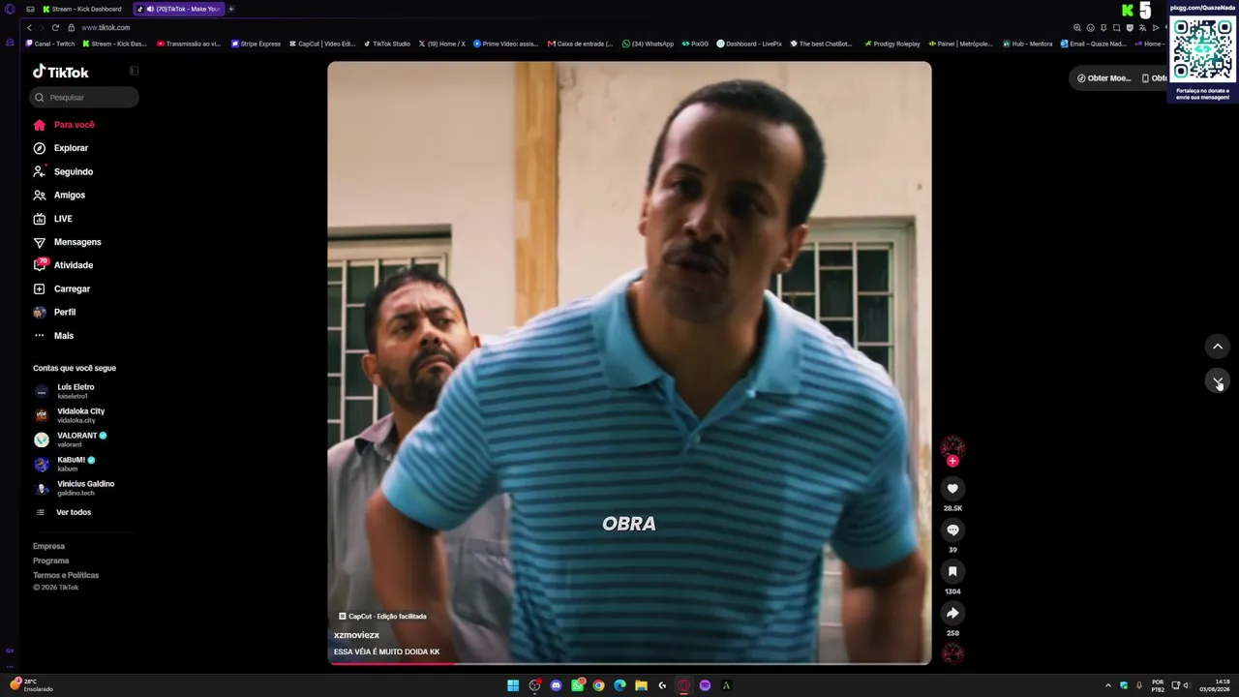This screenshot has width=1239, height=697.
Task: Collapse the TikTok sidebar panel
Action: (134, 71)
